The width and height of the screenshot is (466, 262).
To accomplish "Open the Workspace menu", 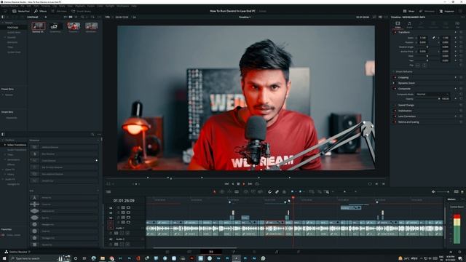I will click(123, 6).
